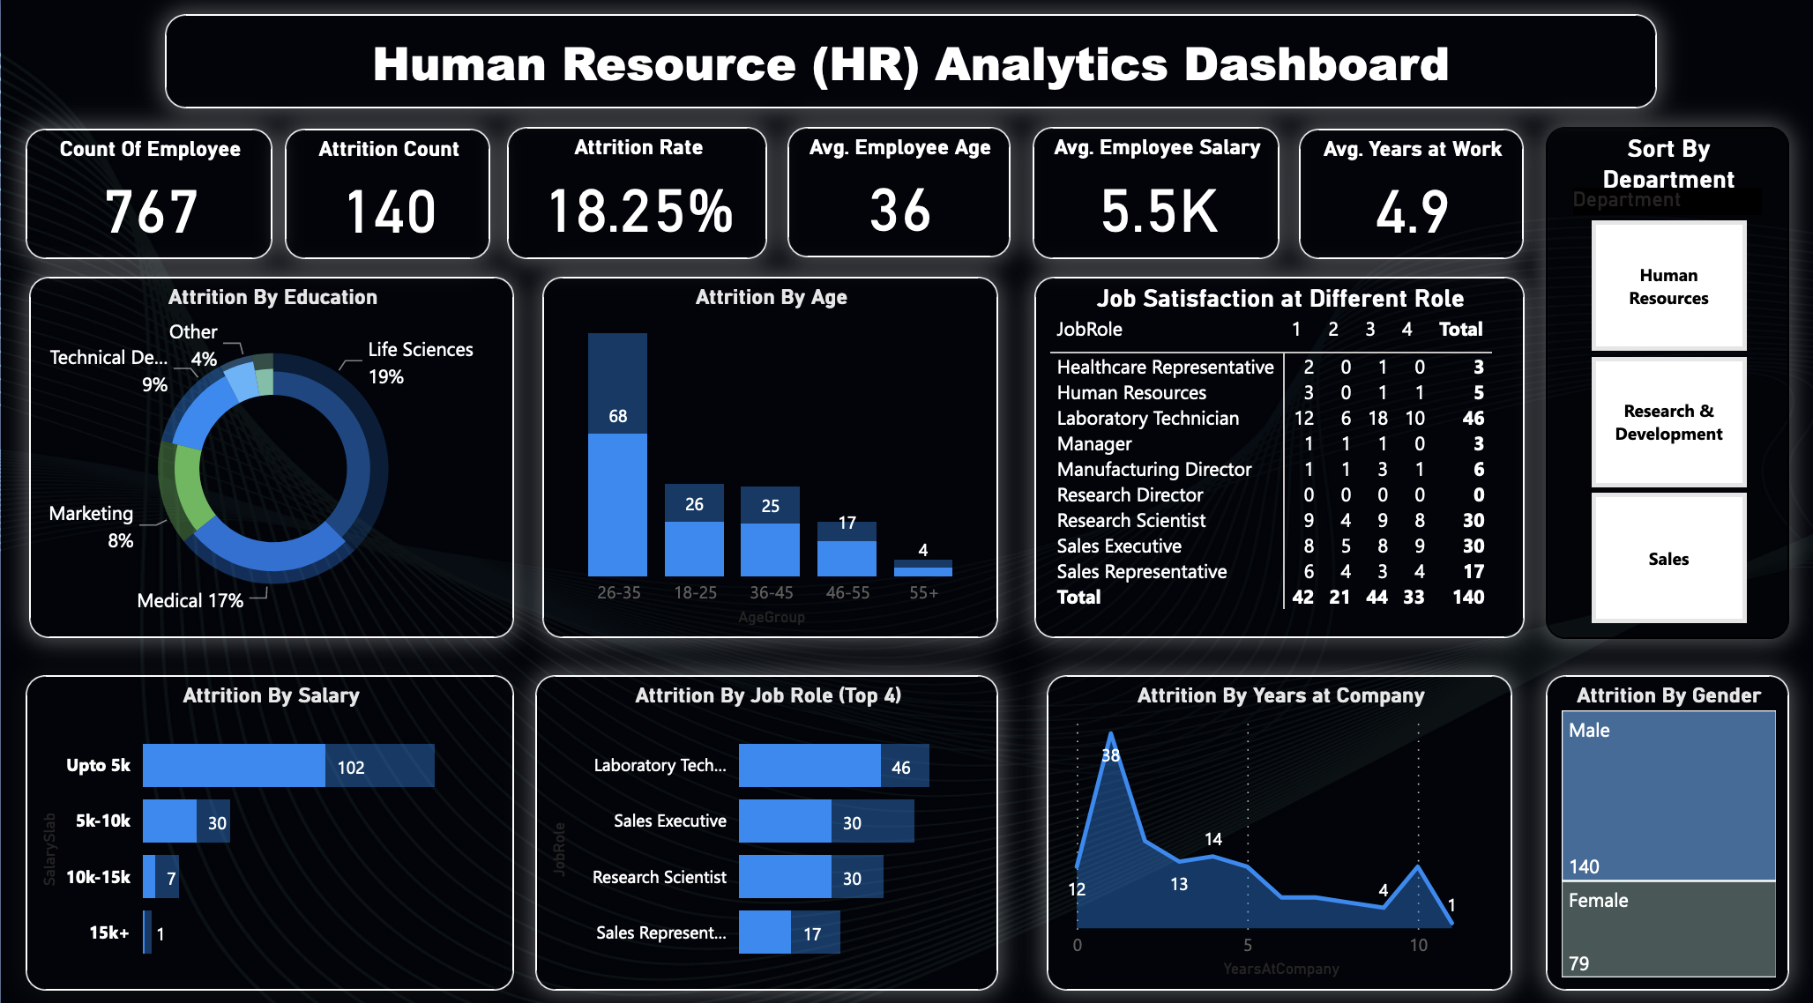This screenshot has height=1003, width=1813.
Task: Click the Attrition Rate KPI card
Action: [x=637, y=194]
